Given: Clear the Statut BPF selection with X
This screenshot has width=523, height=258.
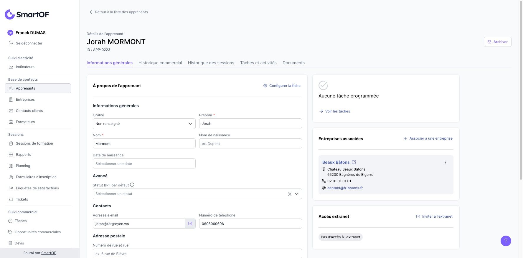Looking at the screenshot, I should pos(289,194).
